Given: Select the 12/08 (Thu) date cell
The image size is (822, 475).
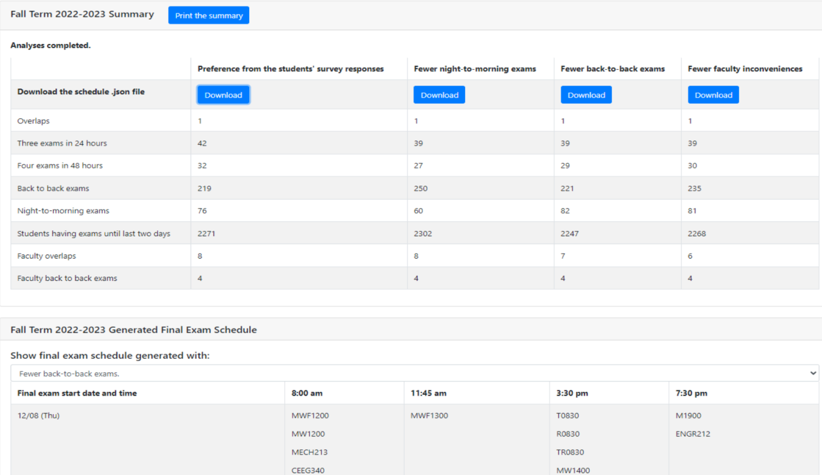Looking at the screenshot, I should [x=39, y=415].
